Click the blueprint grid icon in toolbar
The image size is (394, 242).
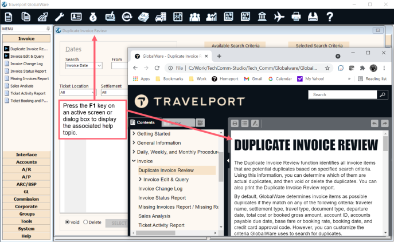(x=178, y=17)
